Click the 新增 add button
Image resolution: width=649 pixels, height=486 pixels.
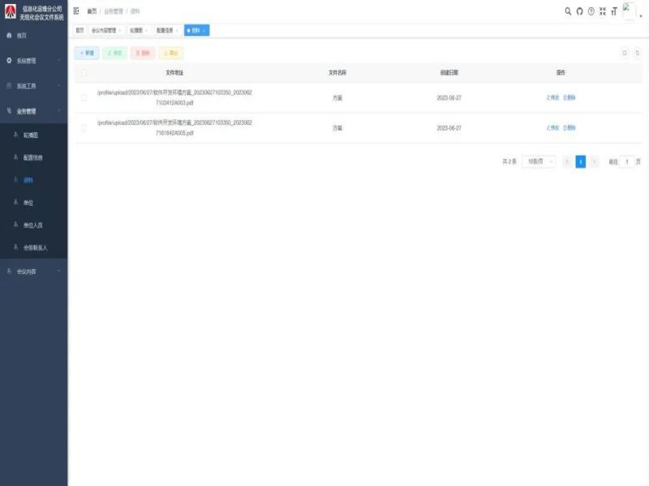pos(87,53)
